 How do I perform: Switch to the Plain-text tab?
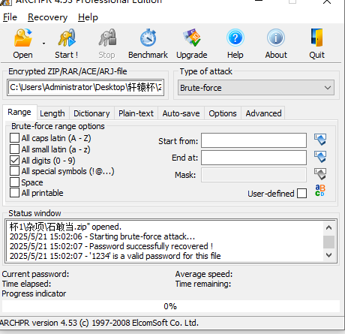(136, 113)
